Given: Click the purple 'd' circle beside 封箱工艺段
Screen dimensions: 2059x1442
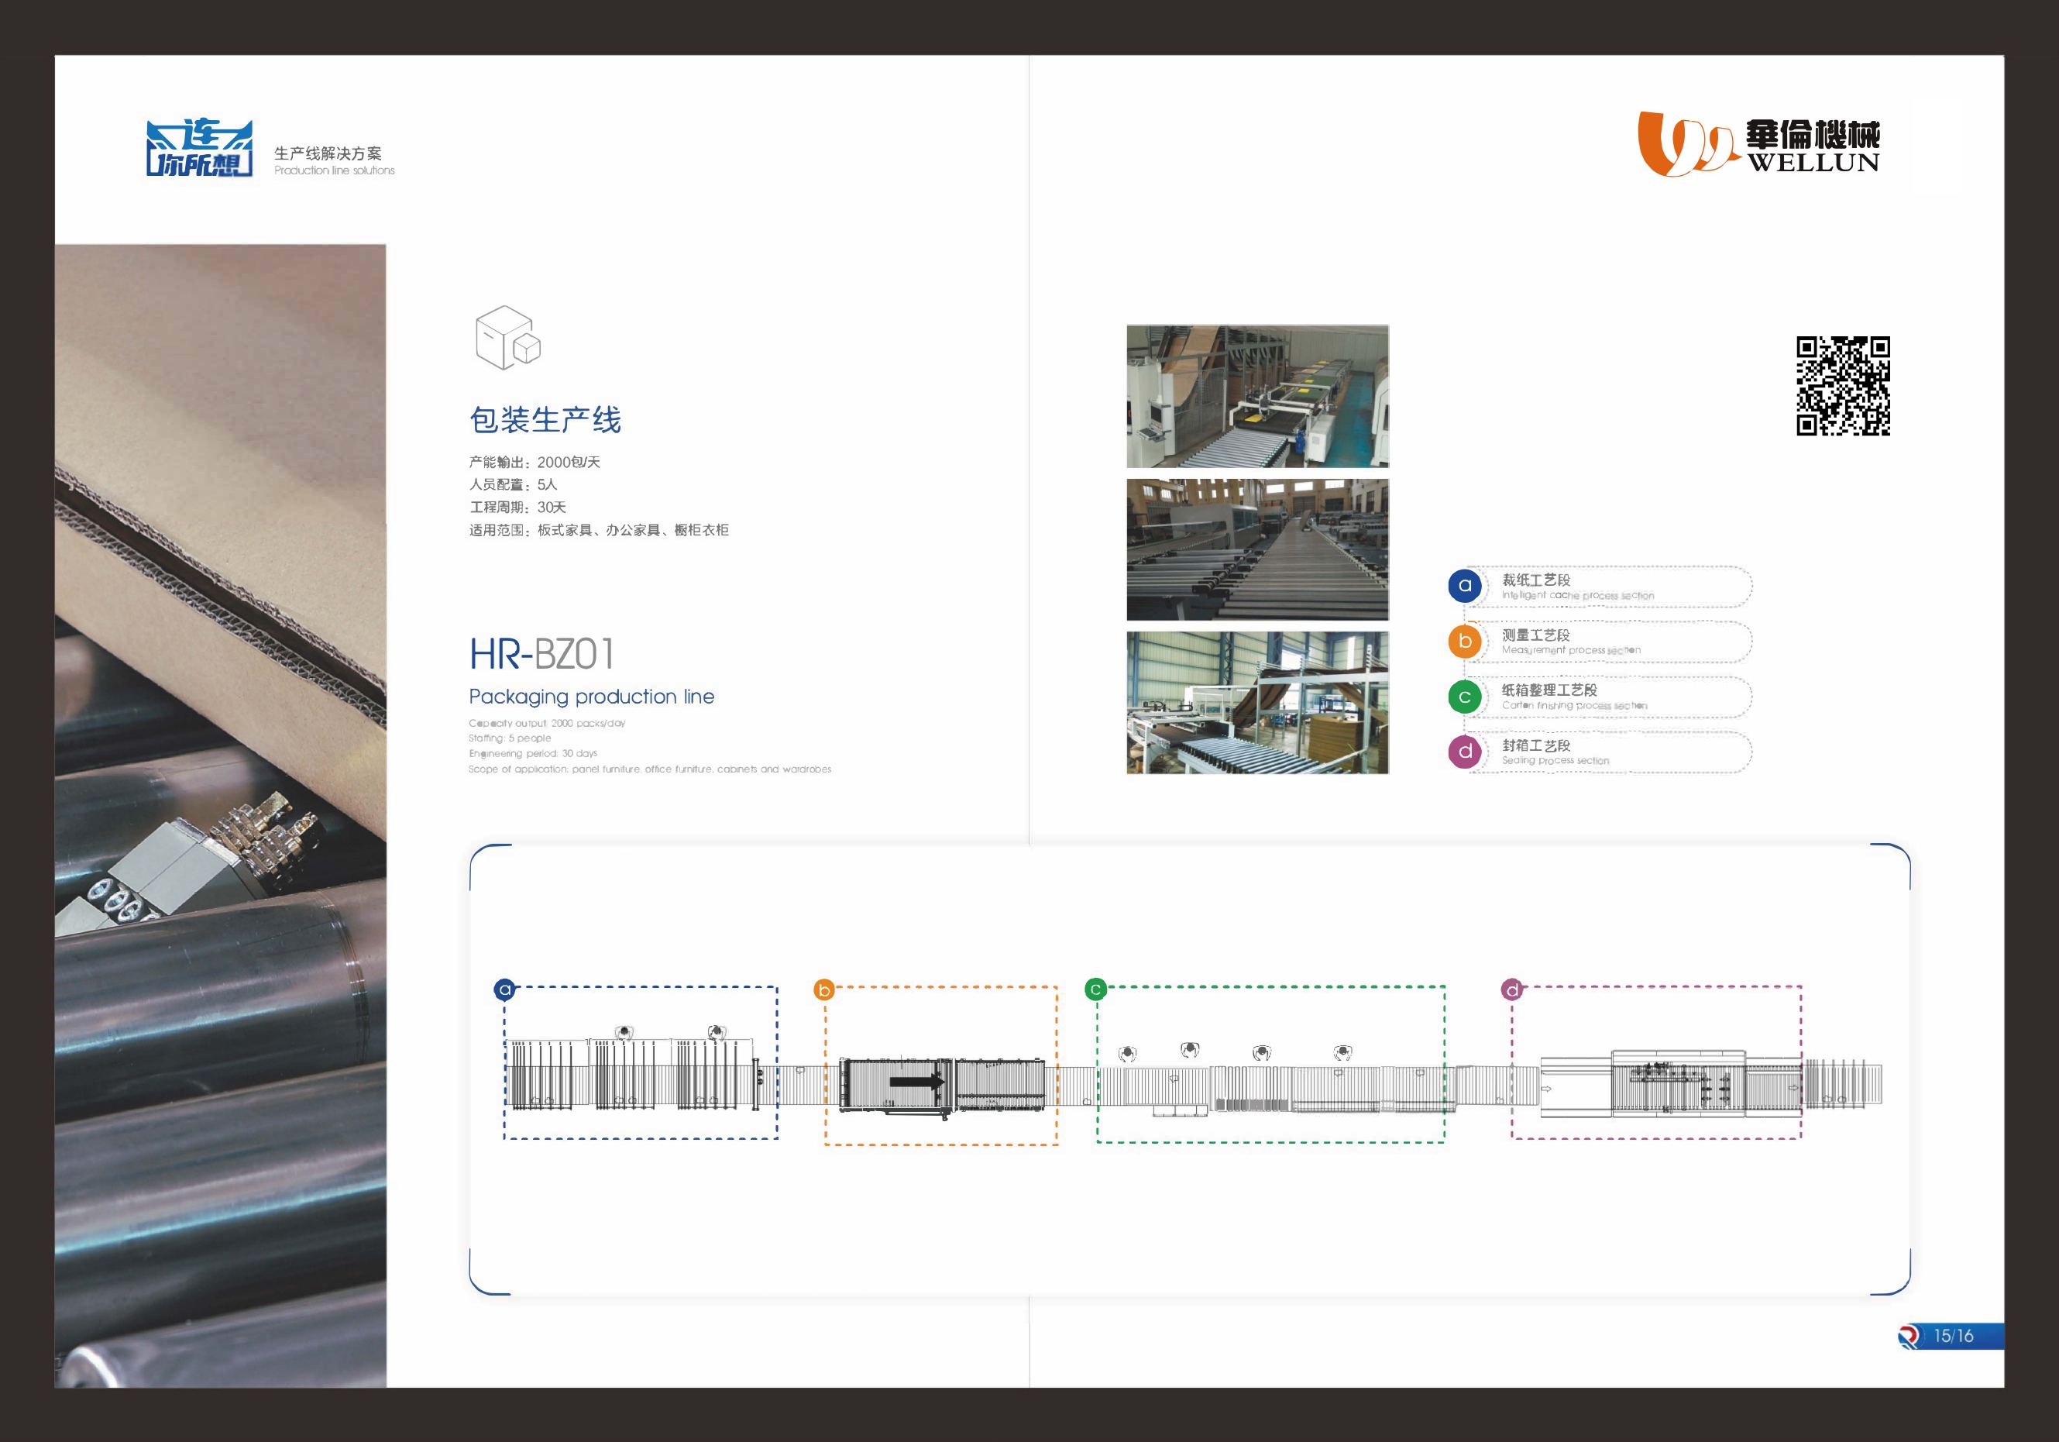Looking at the screenshot, I should 1464,752.
